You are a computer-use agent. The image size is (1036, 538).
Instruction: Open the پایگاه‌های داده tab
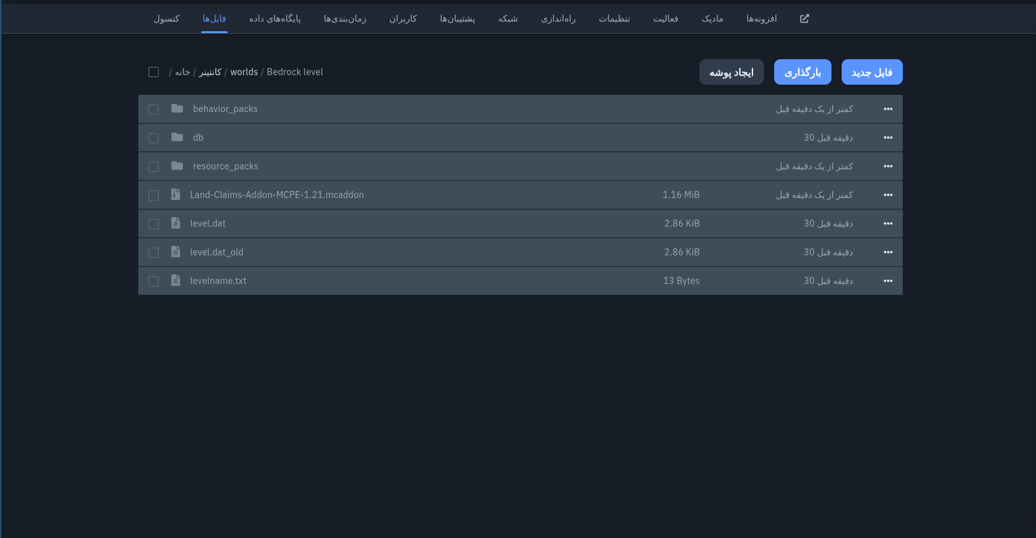(x=275, y=19)
